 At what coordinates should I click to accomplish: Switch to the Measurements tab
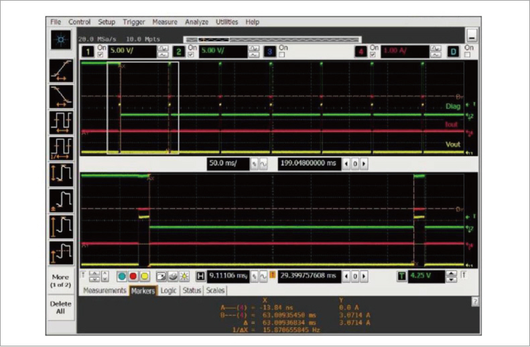104,291
